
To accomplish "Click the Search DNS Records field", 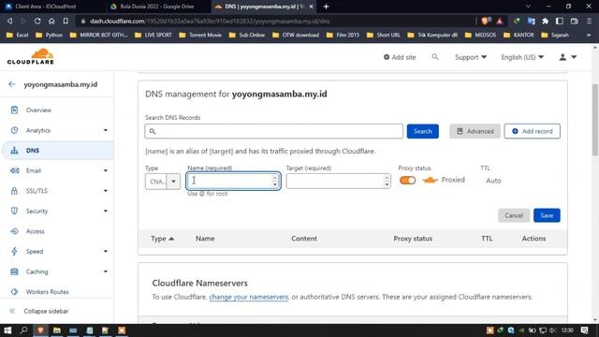I will pos(274,131).
